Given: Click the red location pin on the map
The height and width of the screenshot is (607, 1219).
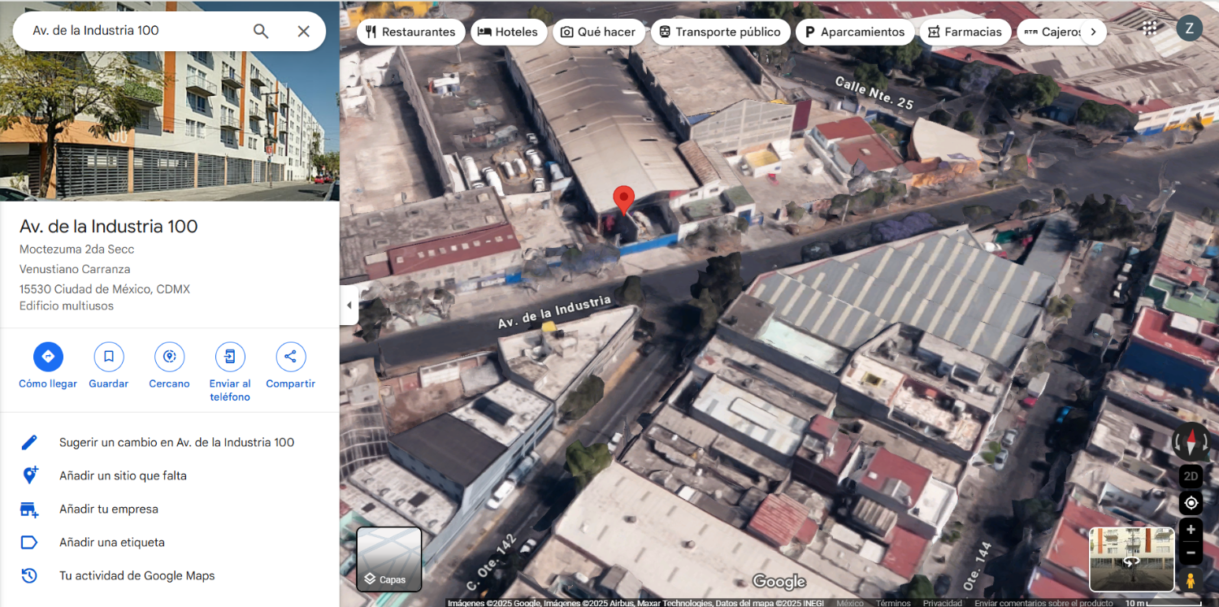Looking at the screenshot, I should (623, 201).
